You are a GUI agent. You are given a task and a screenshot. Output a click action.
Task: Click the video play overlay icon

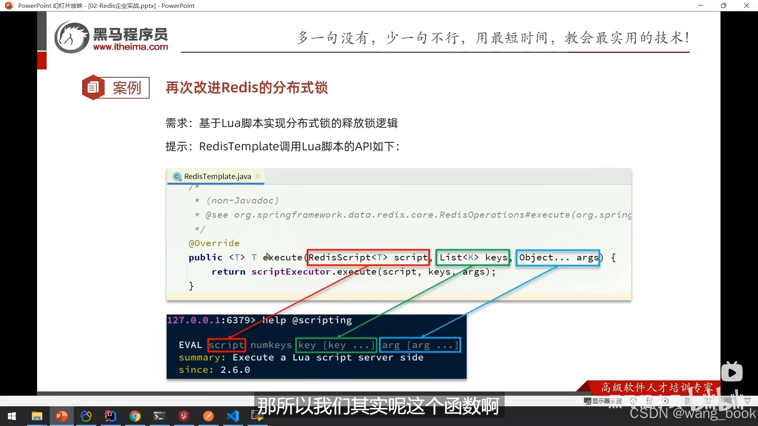pyautogui.click(x=732, y=372)
